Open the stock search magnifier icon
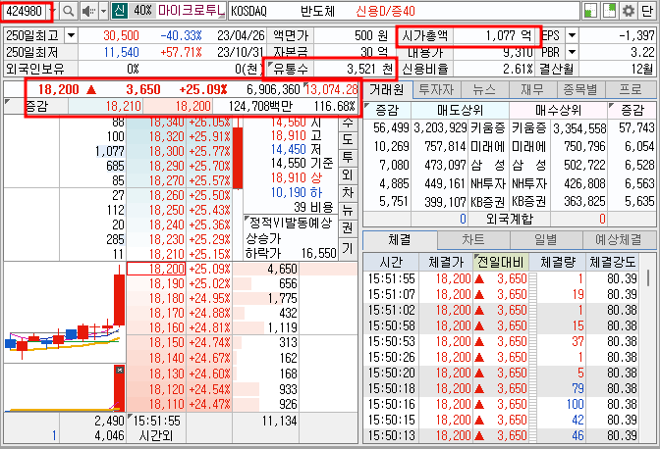This screenshot has height=449, width=660. [x=68, y=11]
